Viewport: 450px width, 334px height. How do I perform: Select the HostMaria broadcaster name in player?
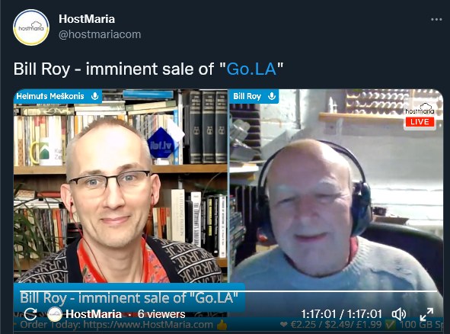(x=94, y=314)
